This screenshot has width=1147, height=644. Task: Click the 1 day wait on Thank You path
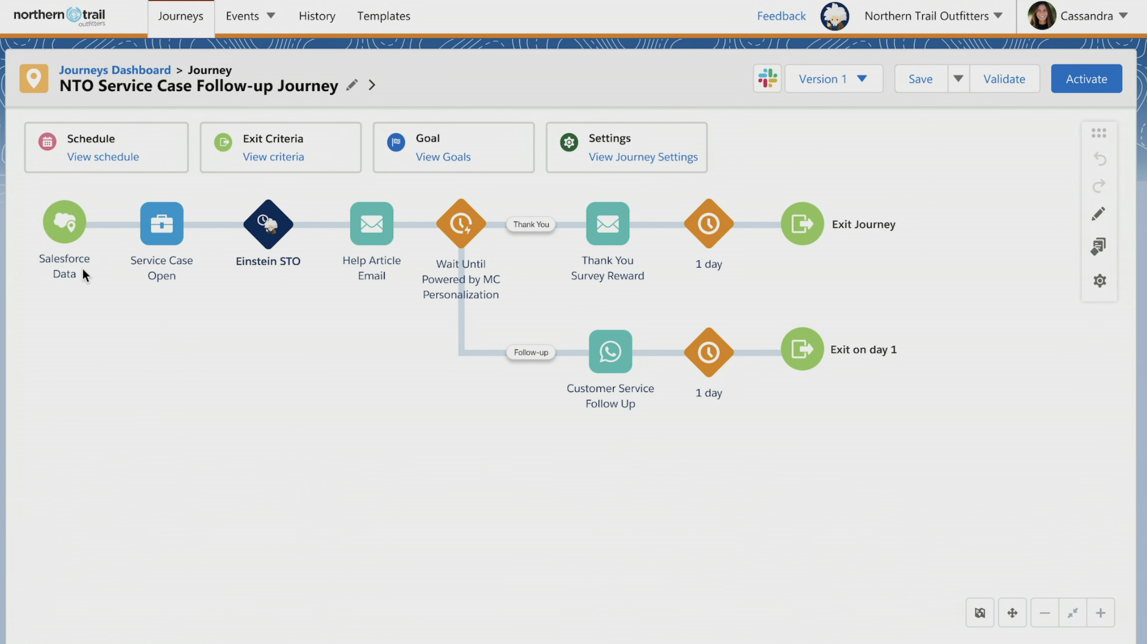[709, 224]
